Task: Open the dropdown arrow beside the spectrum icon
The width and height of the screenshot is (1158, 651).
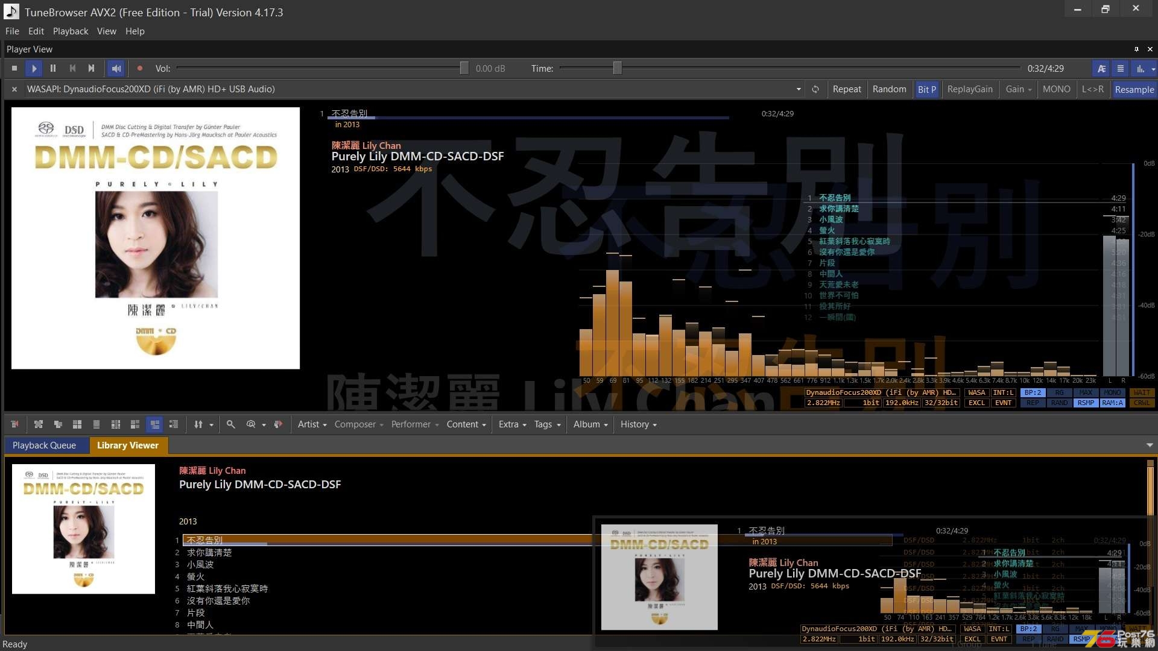Action: [x=1153, y=69]
